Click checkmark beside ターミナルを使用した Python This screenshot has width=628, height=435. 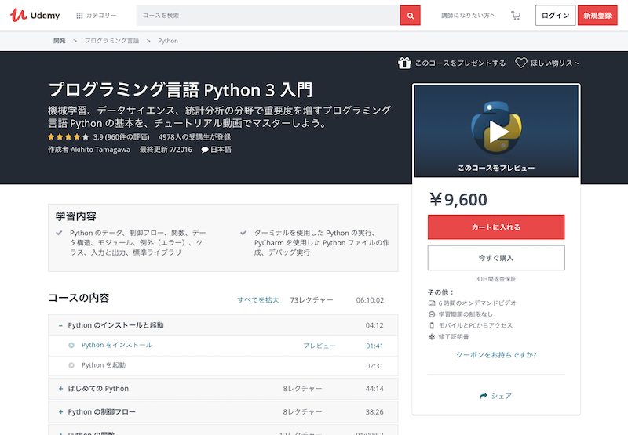[243, 233]
